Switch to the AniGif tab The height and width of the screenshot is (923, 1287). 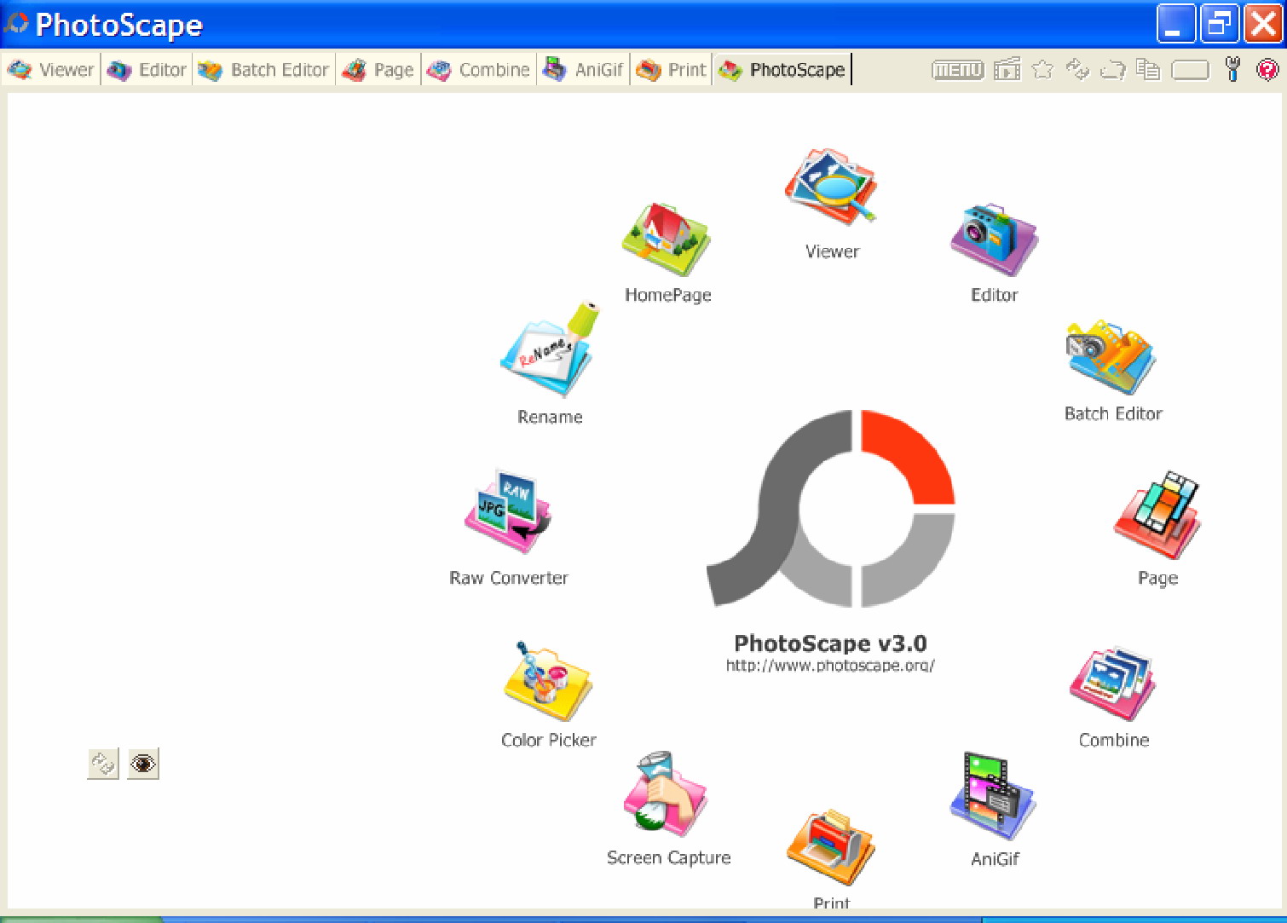pos(584,70)
